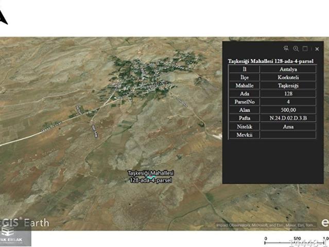Click the Esri logo in the map corner

pos(324,222)
